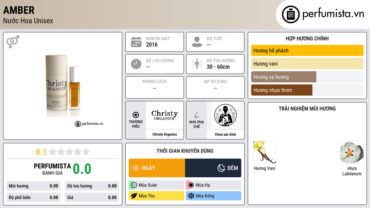
Task: Click the perfumista.vn site name text
Action: click(333, 14)
